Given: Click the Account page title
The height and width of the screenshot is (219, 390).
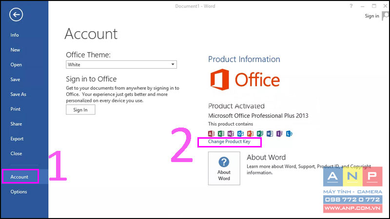Looking at the screenshot, I should [x=91, y=34].
